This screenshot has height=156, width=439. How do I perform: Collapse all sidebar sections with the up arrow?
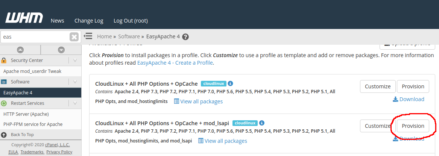click(20, 50)
